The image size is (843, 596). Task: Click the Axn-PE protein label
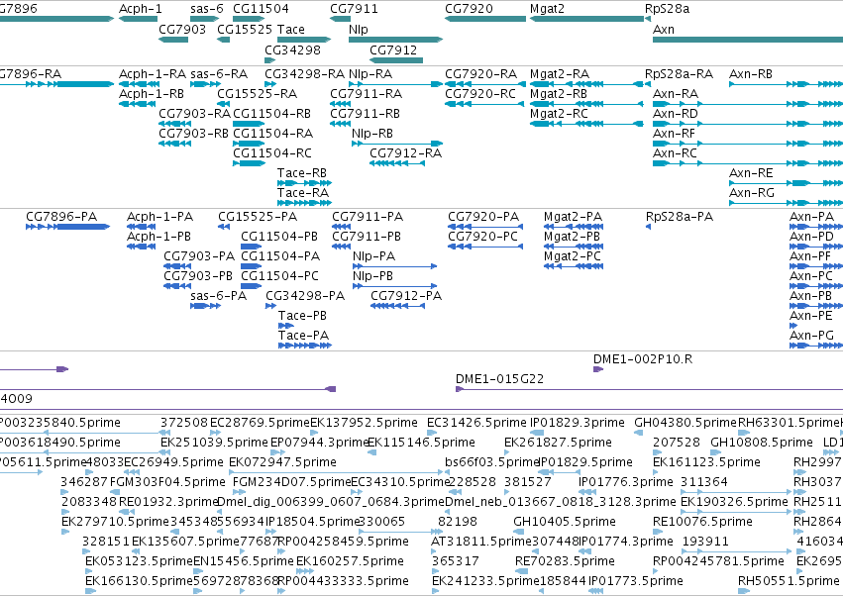pyautogui.click(x=811, y=316)
